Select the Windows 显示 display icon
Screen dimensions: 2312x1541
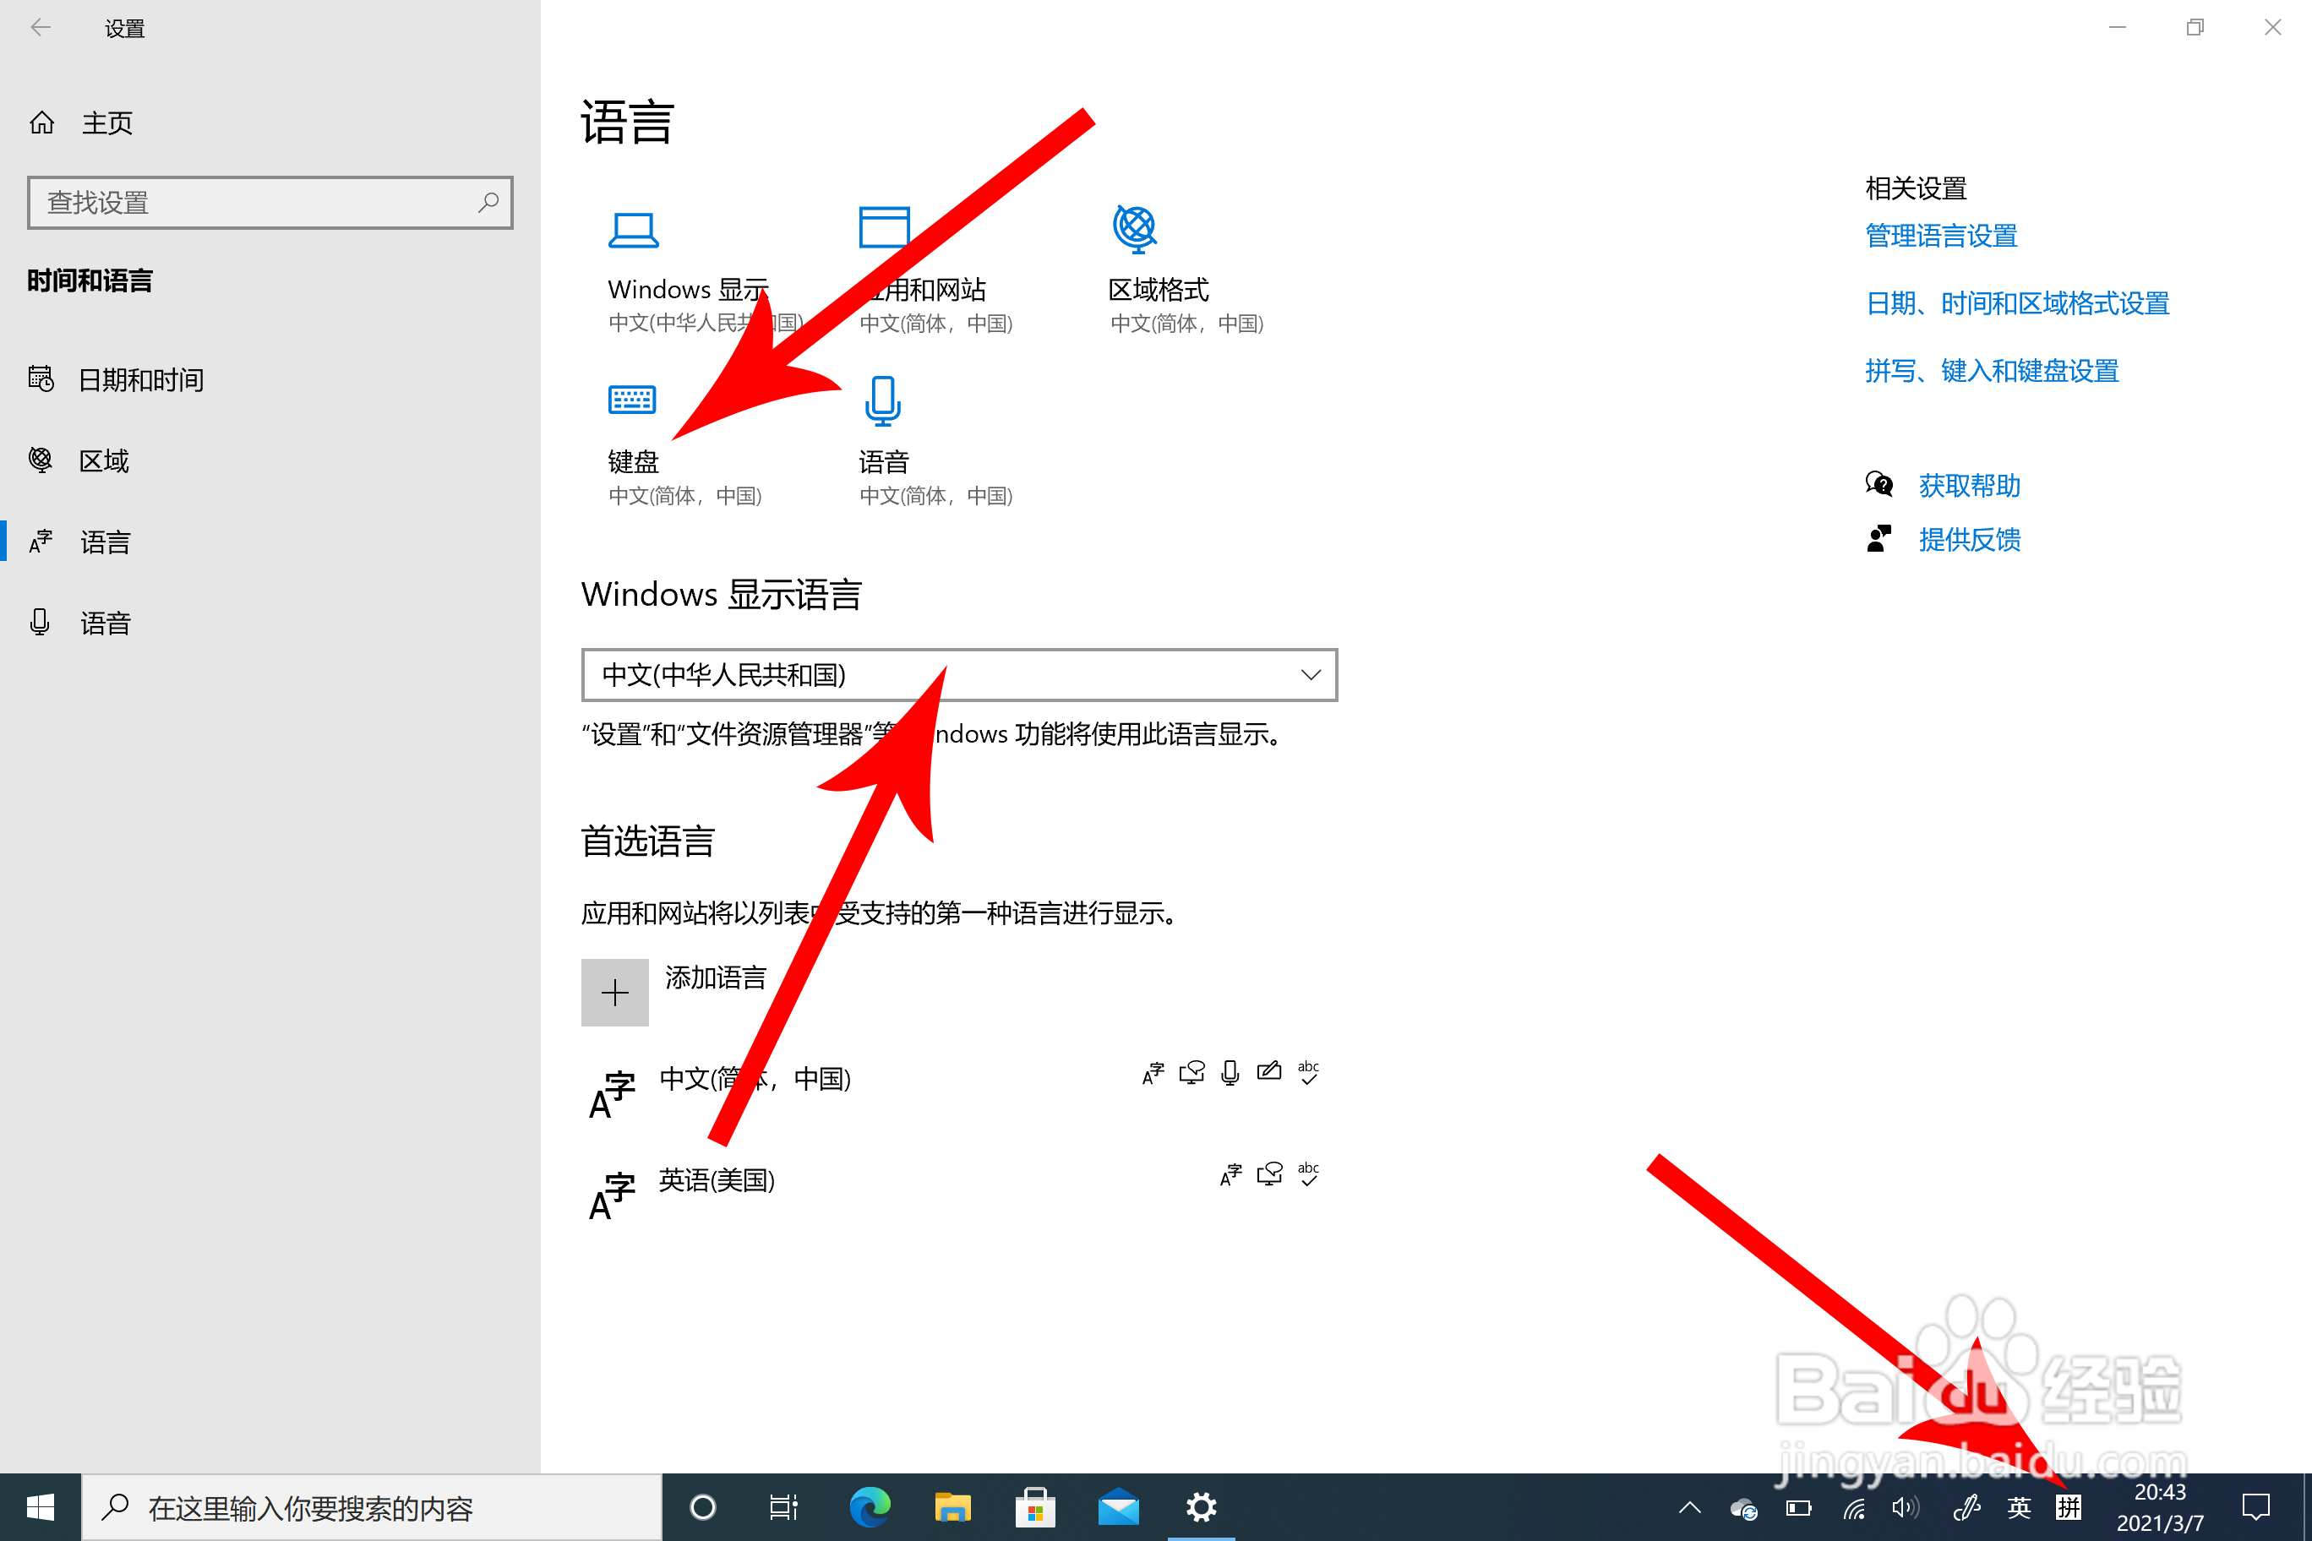(632, 228)
